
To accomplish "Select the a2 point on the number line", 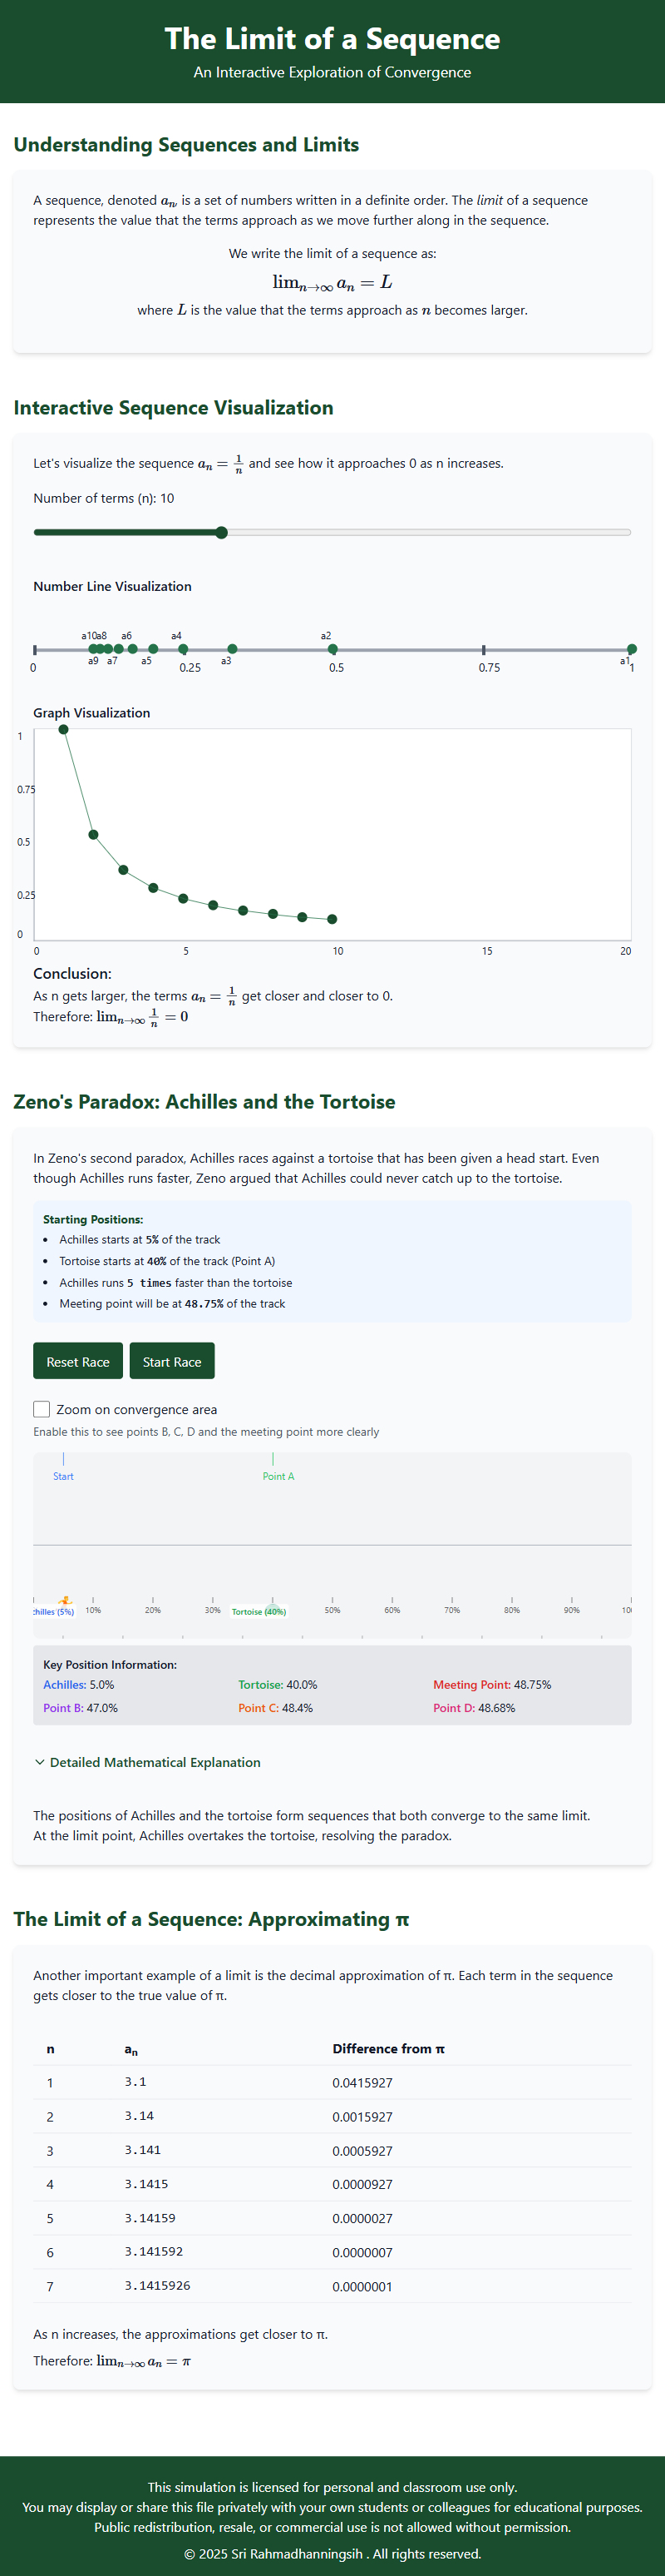I will (x=332, y=649).
